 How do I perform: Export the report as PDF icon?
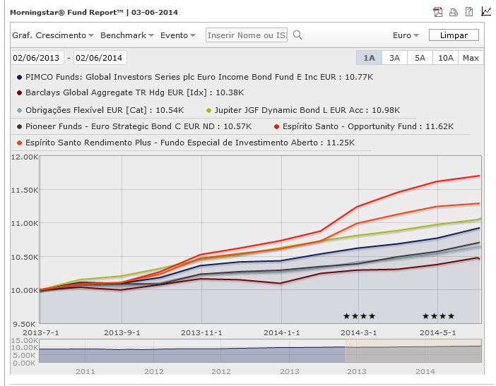pos(438,12)
